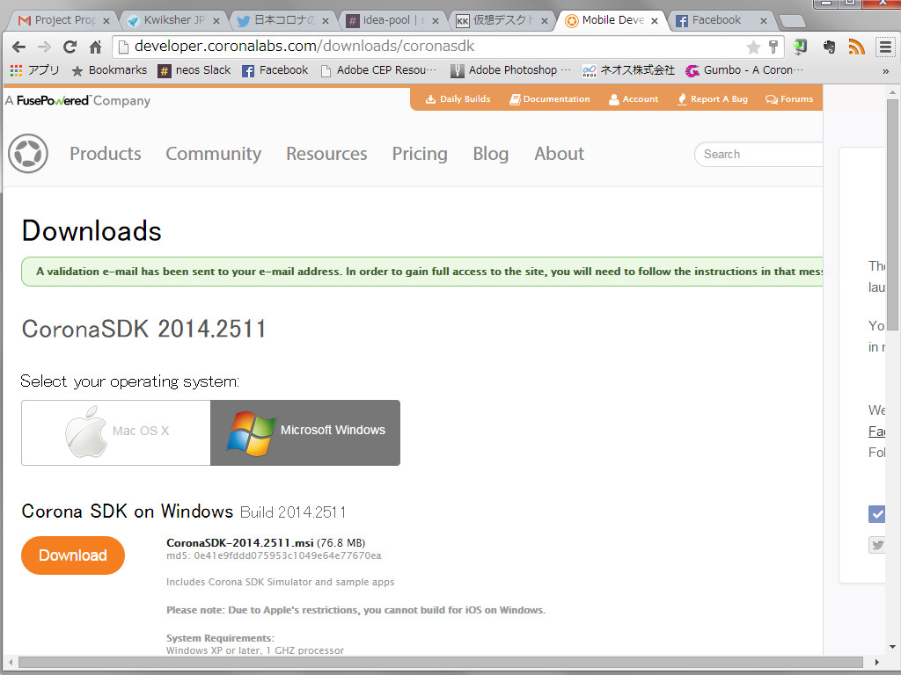Click the browser forward arrow
901x675 pixels.
click(x=44, y=47)
